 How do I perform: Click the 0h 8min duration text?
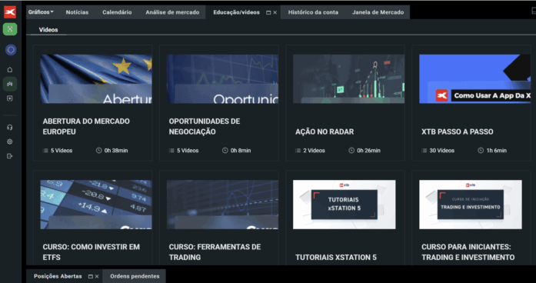241,151
